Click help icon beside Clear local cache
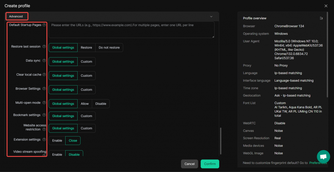 click(44, 75)
